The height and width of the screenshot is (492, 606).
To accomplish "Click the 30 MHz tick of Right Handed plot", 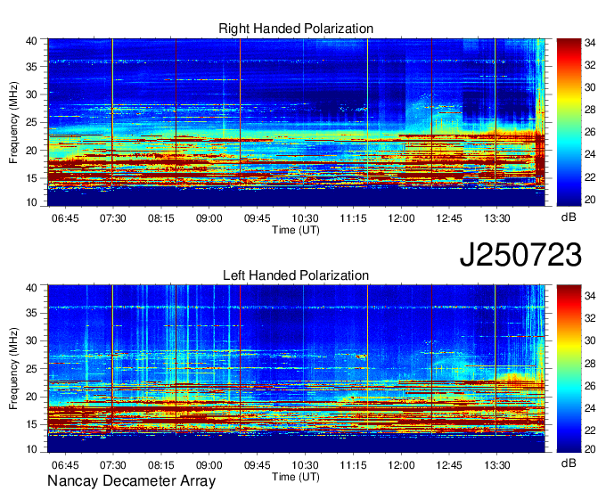I will [32, 94].
